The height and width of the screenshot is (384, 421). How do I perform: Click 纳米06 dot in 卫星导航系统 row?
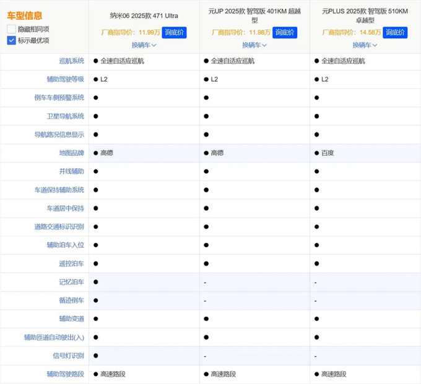click(x=96, y=116)
